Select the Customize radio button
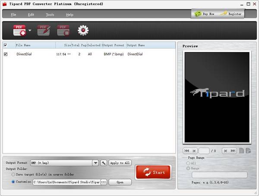 click(x=13, y=182)
